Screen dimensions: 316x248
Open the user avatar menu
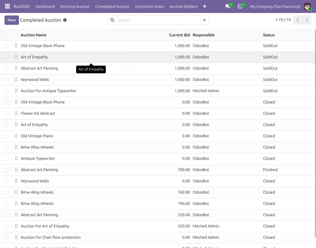(307, 6)
